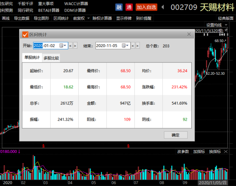The width and height of the screenshot is (236, 186).
Task: Confirm with the 确定 button
Action: [x=176, y=135]
